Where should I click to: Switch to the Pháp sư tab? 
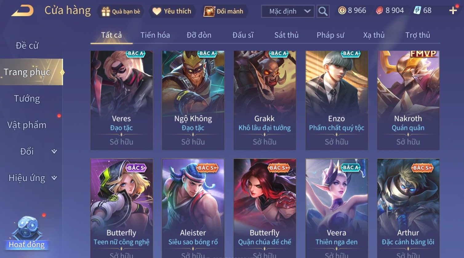[330, 35]
